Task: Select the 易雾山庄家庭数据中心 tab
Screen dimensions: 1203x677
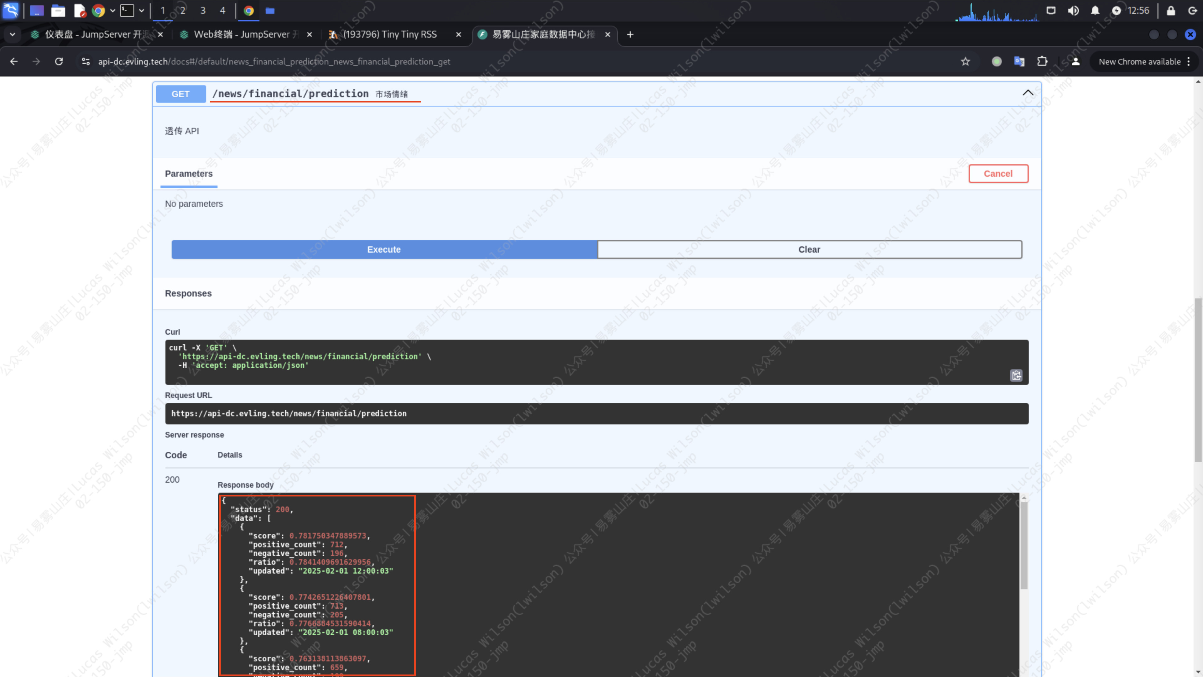Action: (x=537, y=34)
